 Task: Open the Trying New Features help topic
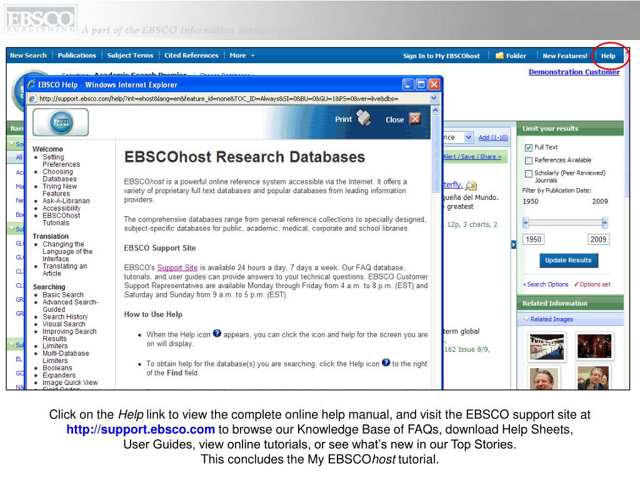pos(59,190)
